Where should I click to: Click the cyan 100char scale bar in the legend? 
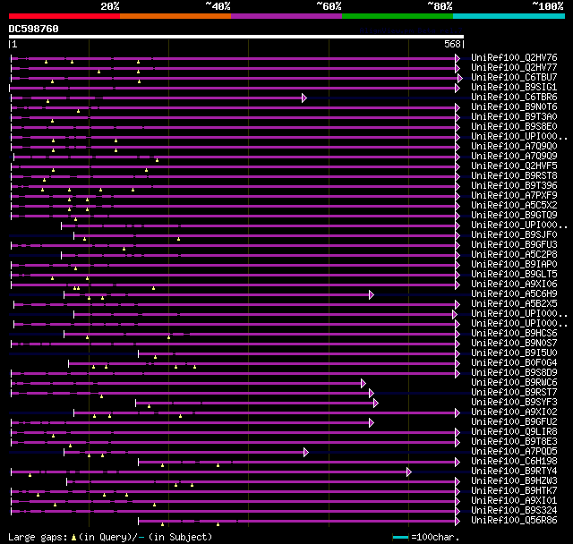pos(400,538)
